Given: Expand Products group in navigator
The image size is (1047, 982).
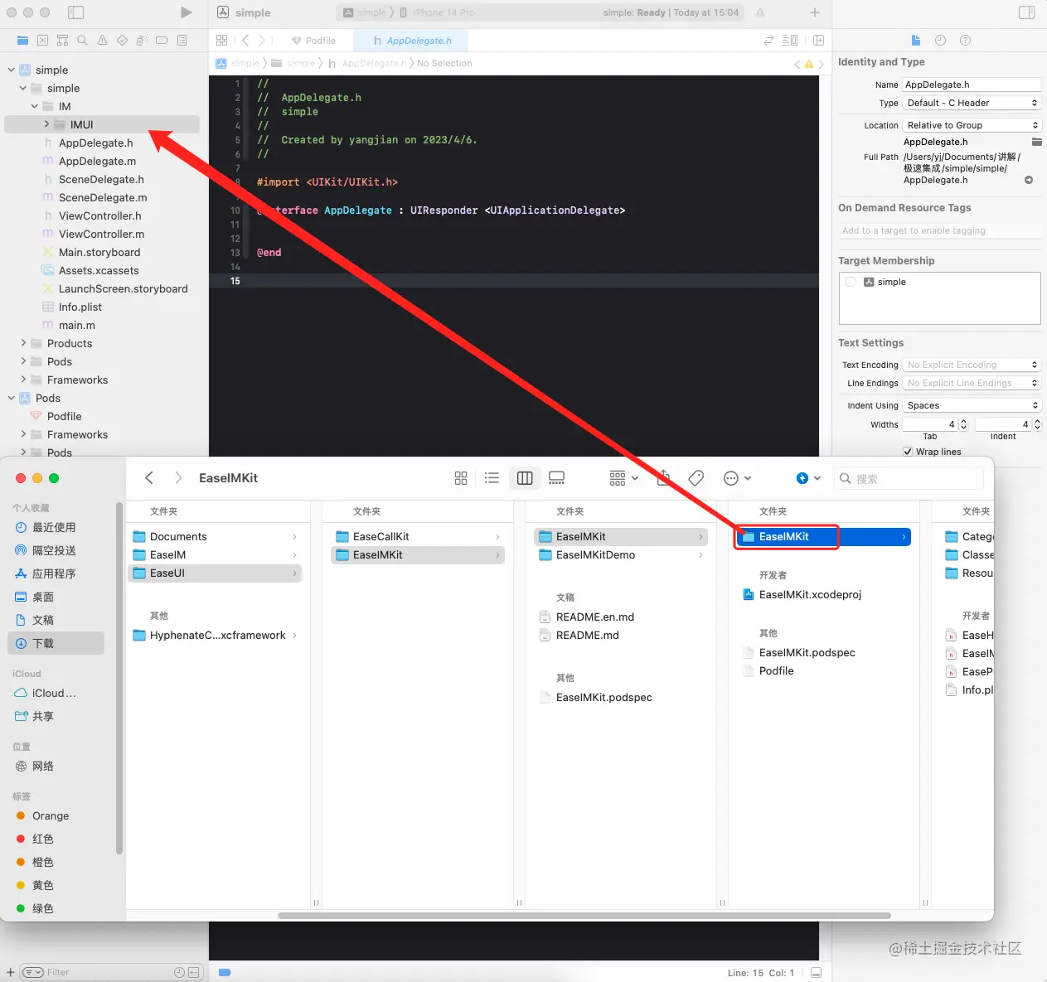Looking at the screenshot, I should 23,343.
